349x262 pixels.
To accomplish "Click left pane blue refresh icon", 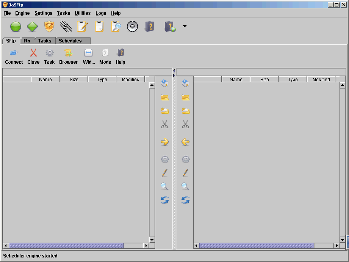I will [x=165, y=200].
